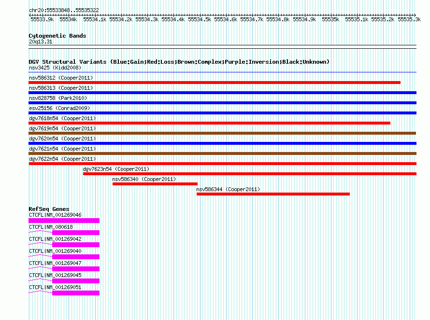Click the 55534.5k ruler label

(x=200, y=19)
